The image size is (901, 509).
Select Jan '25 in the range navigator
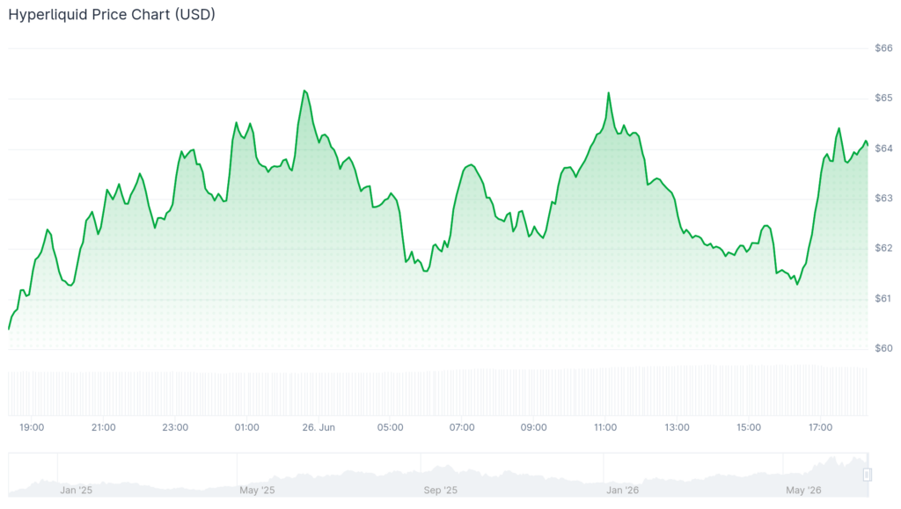tap(76, 490)
